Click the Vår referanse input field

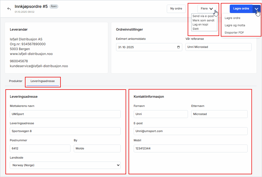[x=218, y=47]
